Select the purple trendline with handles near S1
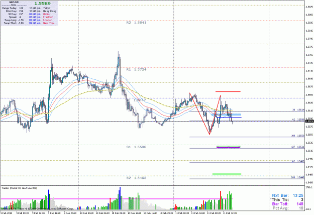314x215 pixels. (228, 148)
